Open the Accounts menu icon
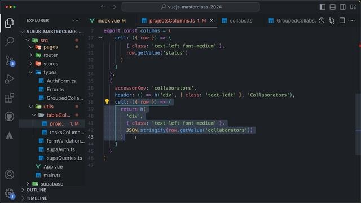This screenshot has width=361, height=203. pyautogui.click(x=9, y=175)
